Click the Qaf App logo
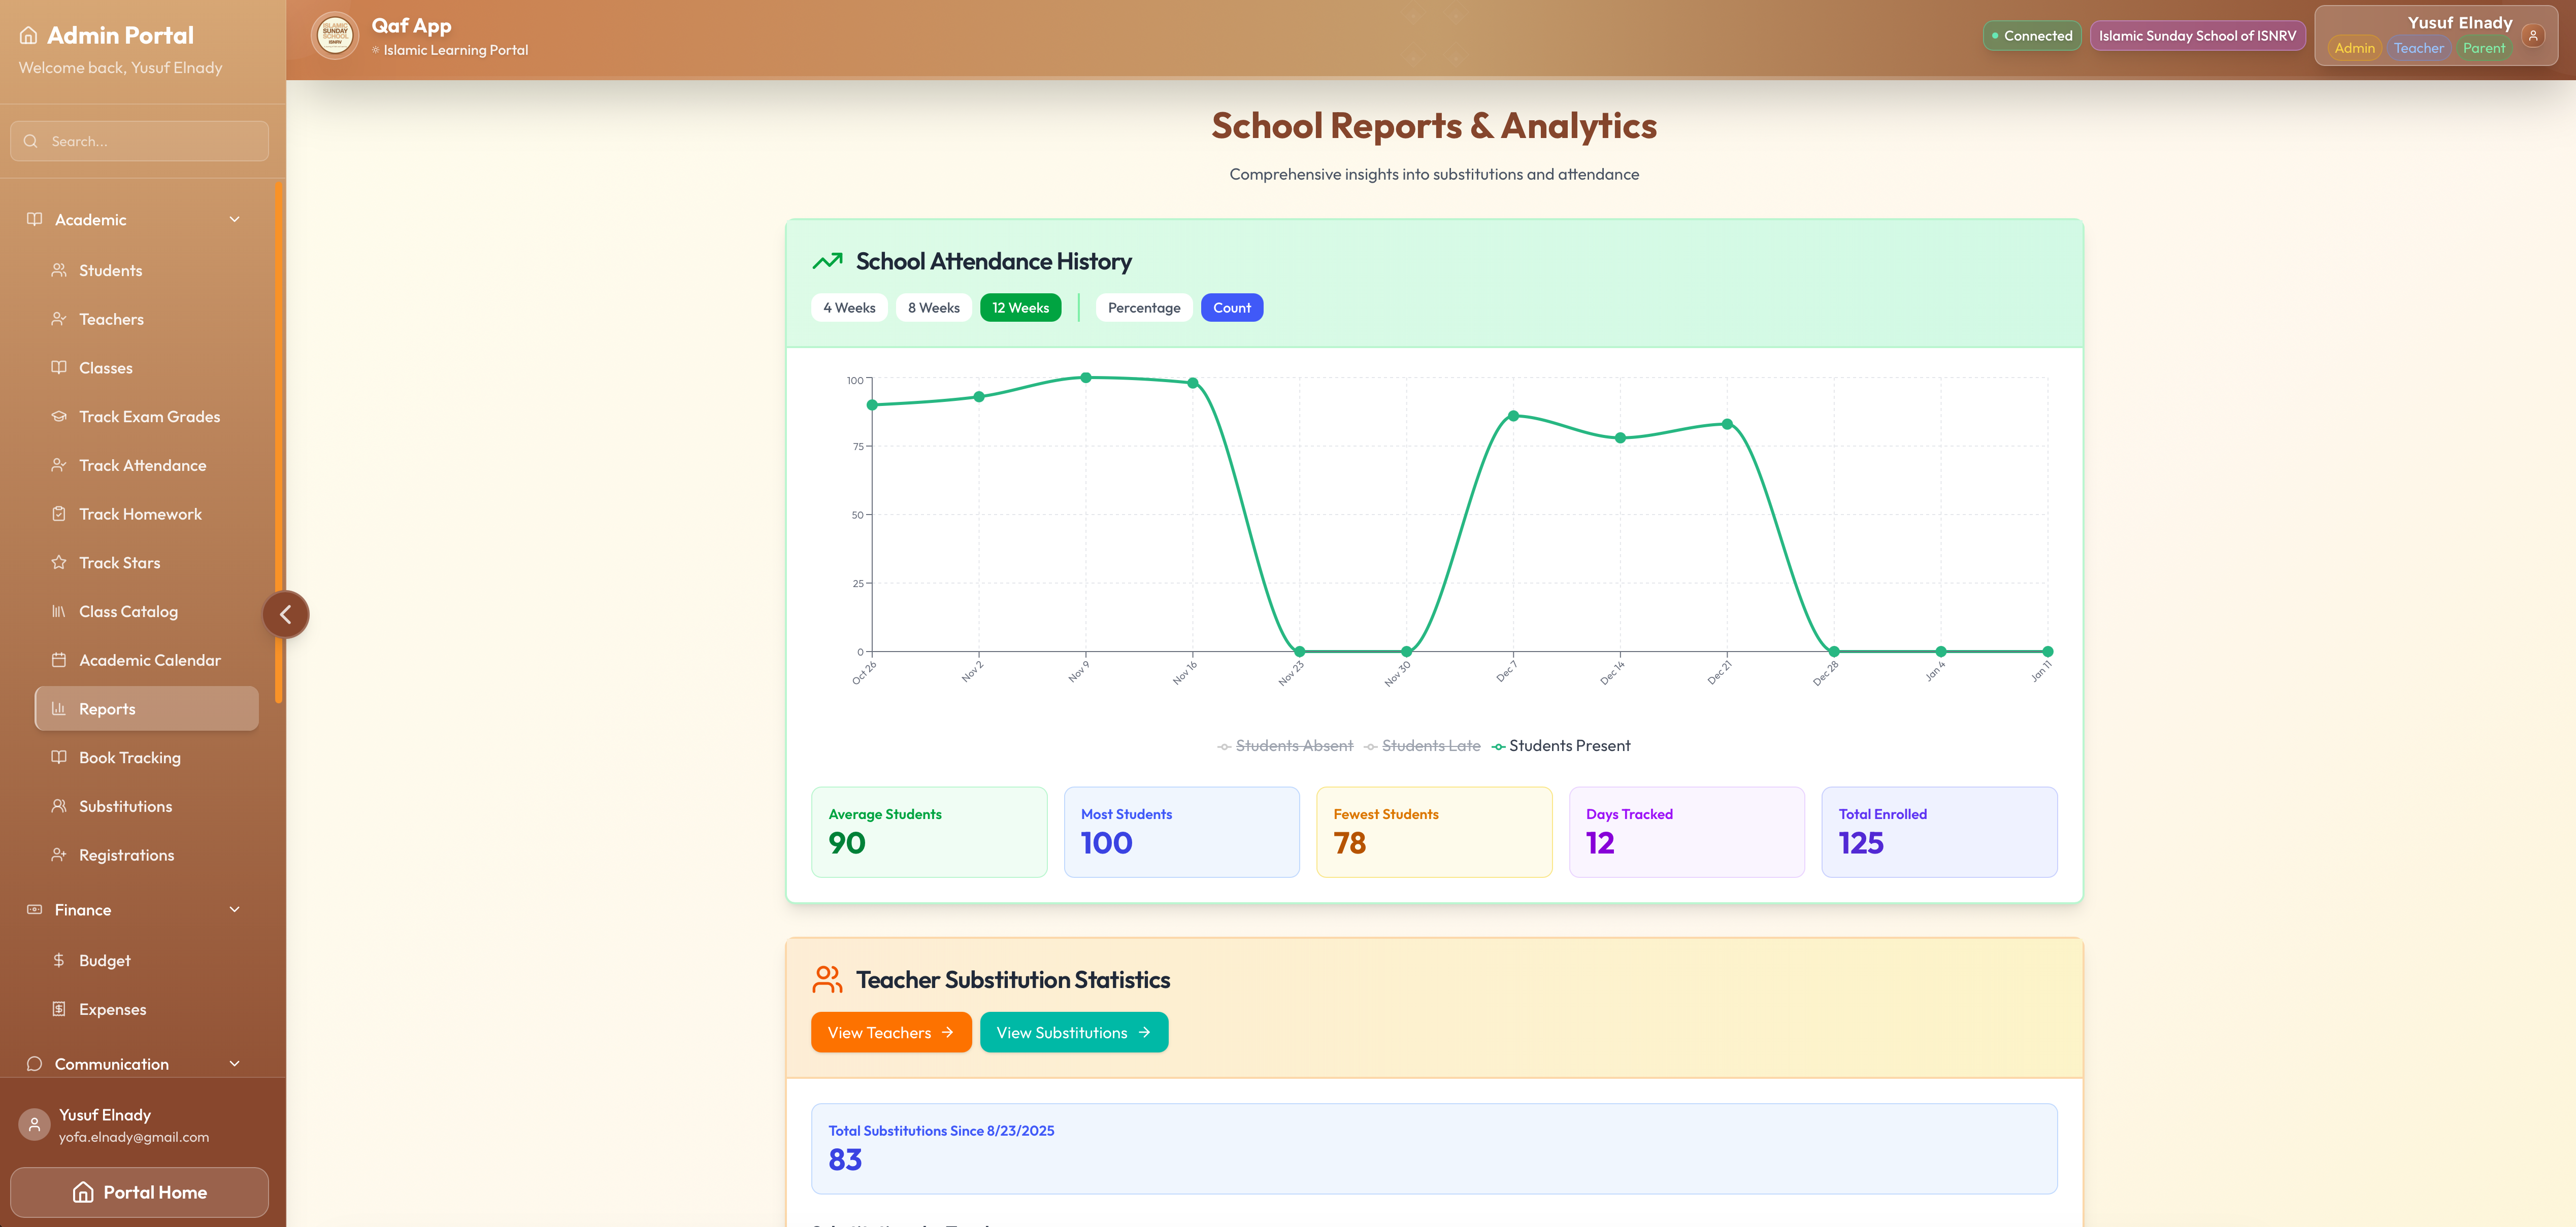 335,35
